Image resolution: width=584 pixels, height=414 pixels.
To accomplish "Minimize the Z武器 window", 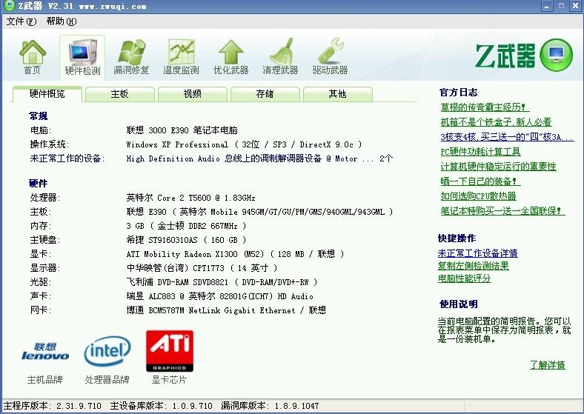I will [x=547, y=6].
